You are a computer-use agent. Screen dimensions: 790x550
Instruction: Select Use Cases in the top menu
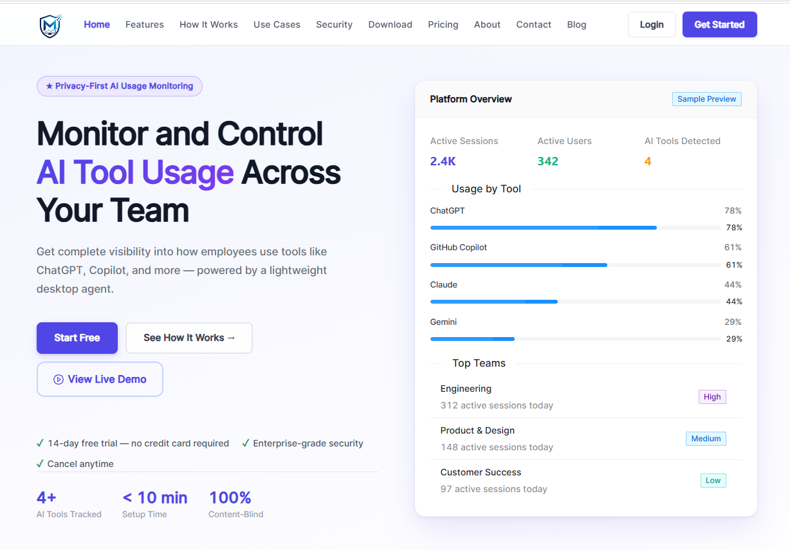click(277, 24)
